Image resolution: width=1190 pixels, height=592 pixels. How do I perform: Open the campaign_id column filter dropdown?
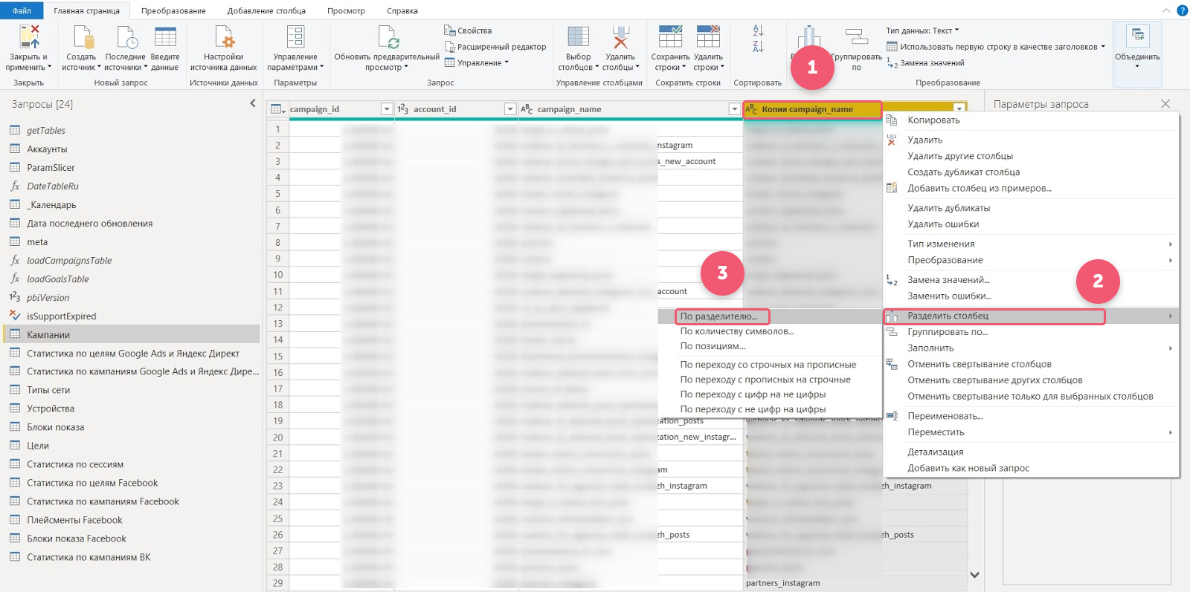pos(387,109)
